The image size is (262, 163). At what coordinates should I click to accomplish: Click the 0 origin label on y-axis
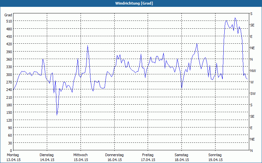point(11,151)
